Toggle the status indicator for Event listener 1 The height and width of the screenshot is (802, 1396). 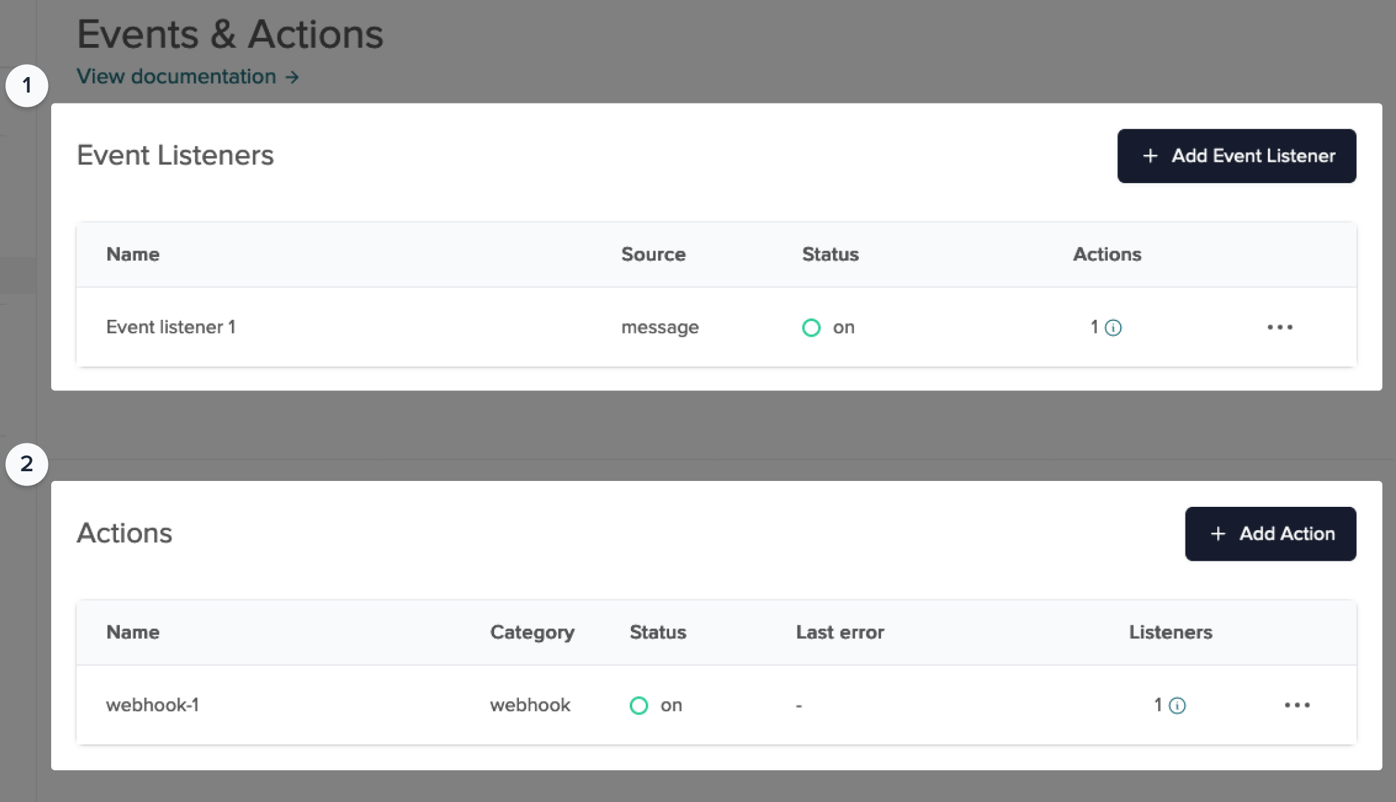click(811, 328)
